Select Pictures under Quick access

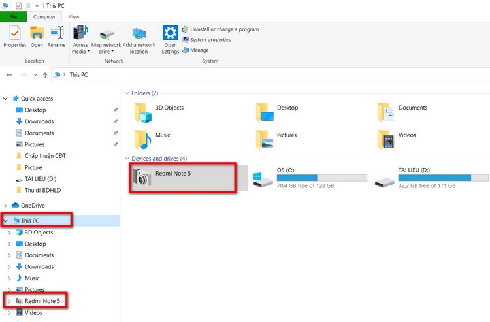point(35,144)
